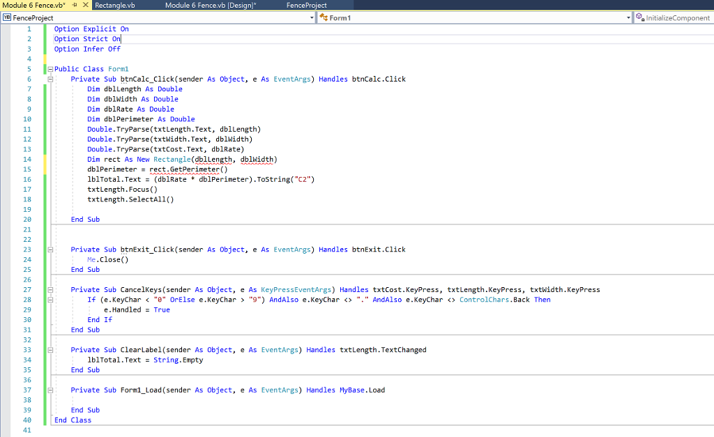
Task: Click the Dim dblPerimeter As Double line
Action: (x=141, y=118)
